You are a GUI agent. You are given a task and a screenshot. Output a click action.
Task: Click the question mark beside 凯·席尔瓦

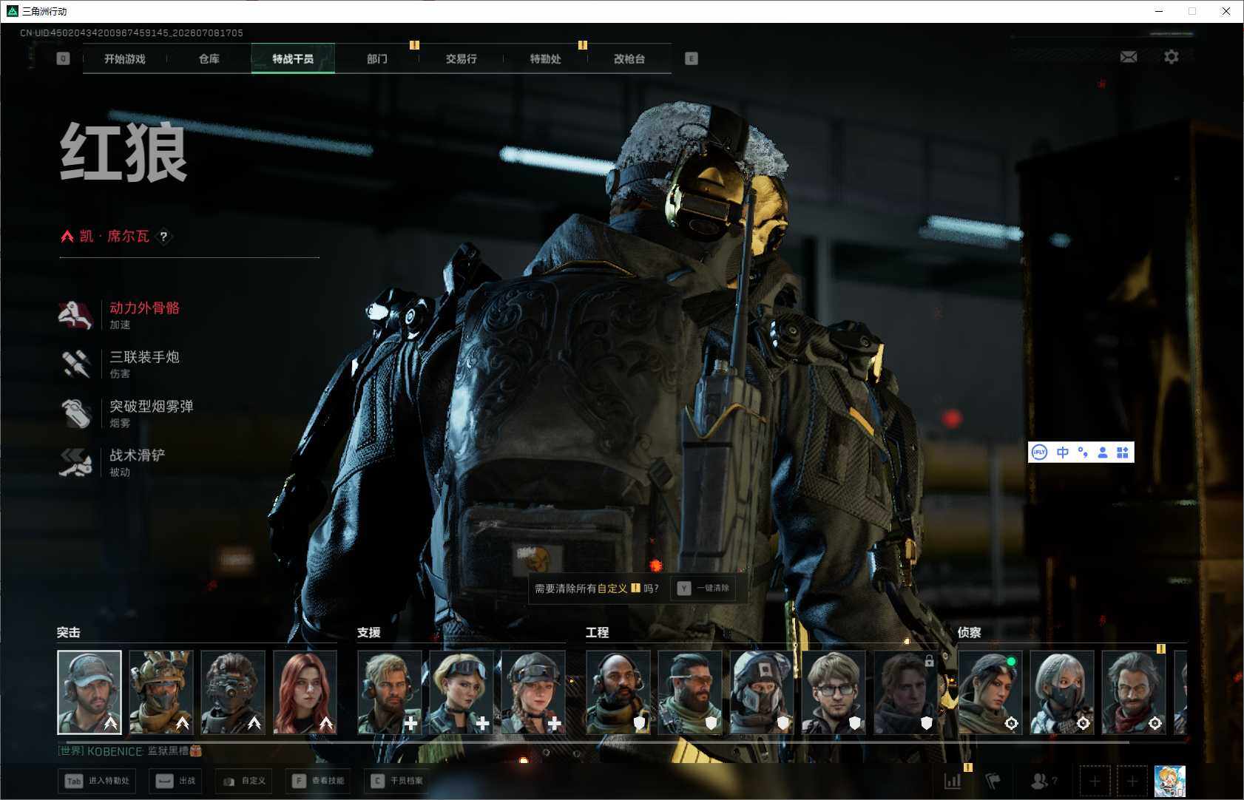coord(164,237)
